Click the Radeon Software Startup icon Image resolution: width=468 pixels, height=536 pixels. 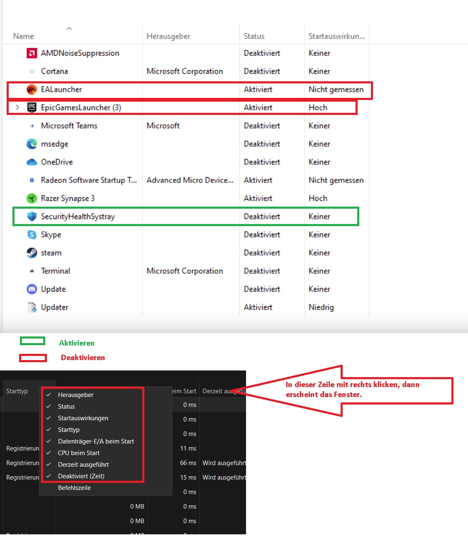click(x=32, y=180)
